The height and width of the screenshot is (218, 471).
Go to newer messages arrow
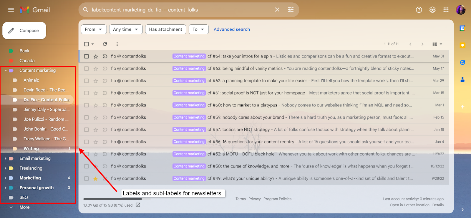click(x=410, y=44)
